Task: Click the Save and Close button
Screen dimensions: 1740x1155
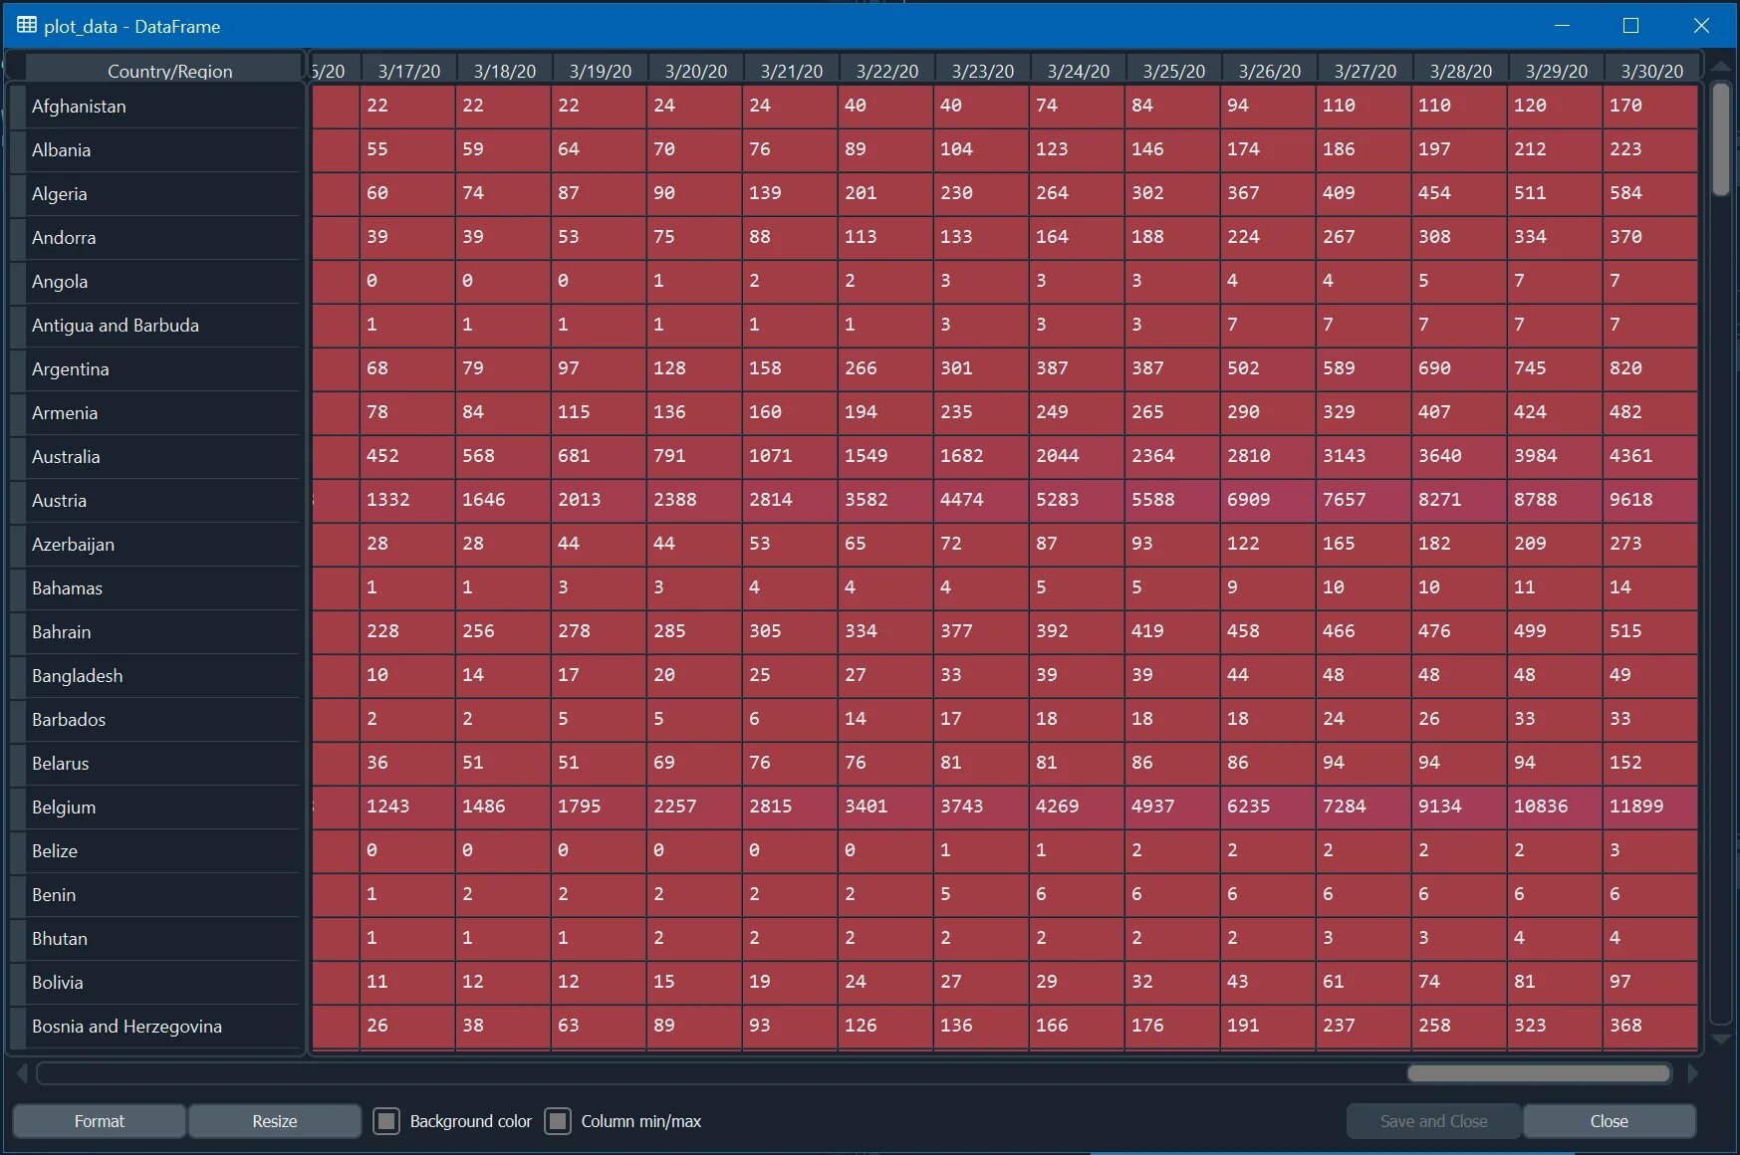Action: click(x=1433, y=1121)
